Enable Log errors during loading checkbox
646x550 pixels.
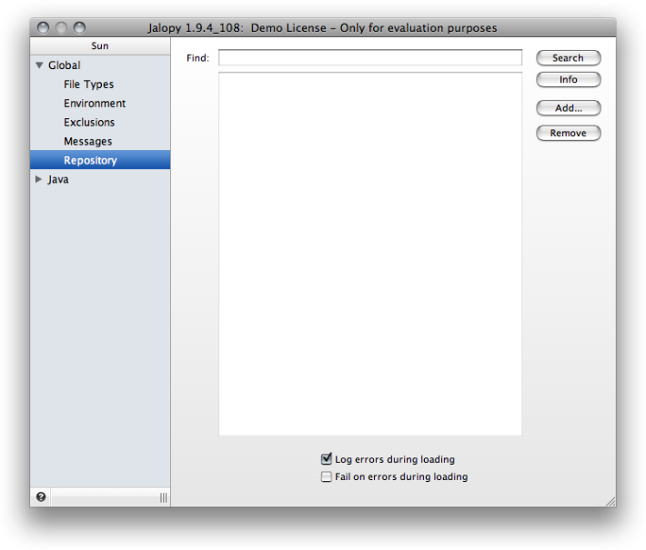point(327,458)
